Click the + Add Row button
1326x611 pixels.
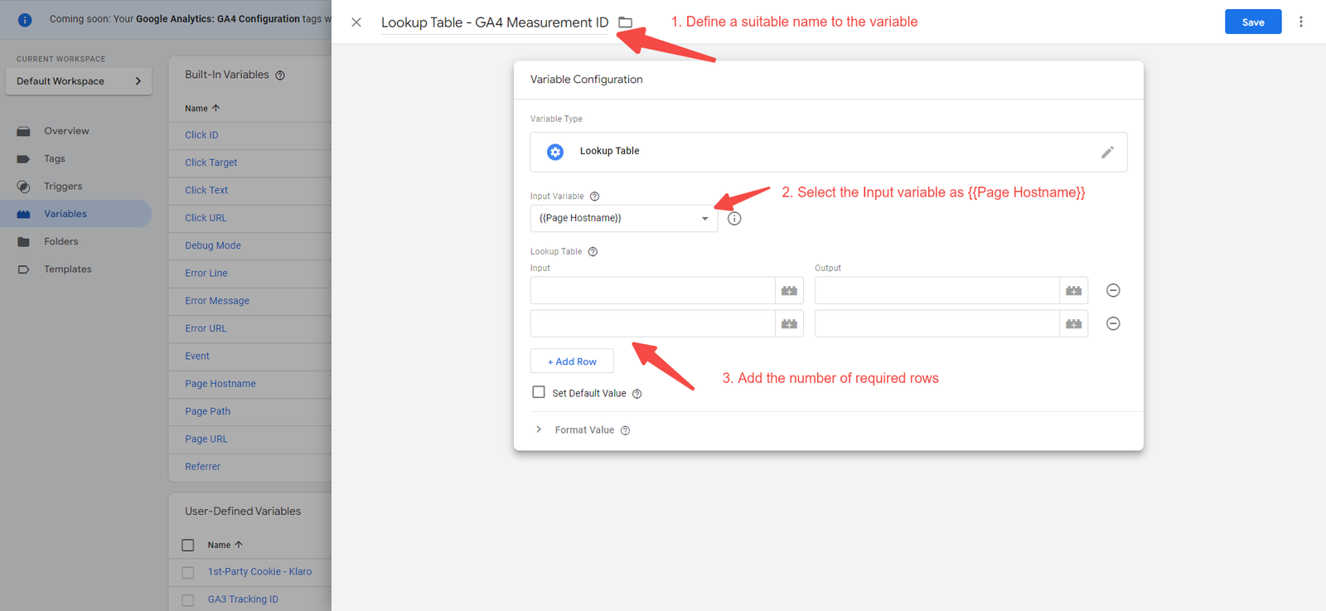(572, 361)
